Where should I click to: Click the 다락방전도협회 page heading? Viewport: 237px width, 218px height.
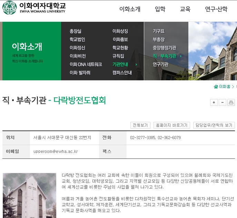80,100
